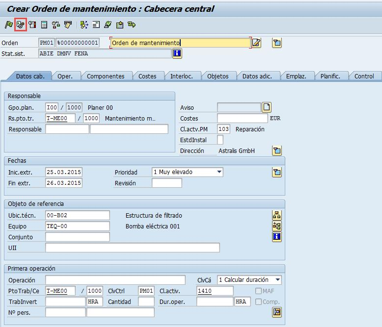Open the Costes tab
Screen dimensions: 382x327
147,76
